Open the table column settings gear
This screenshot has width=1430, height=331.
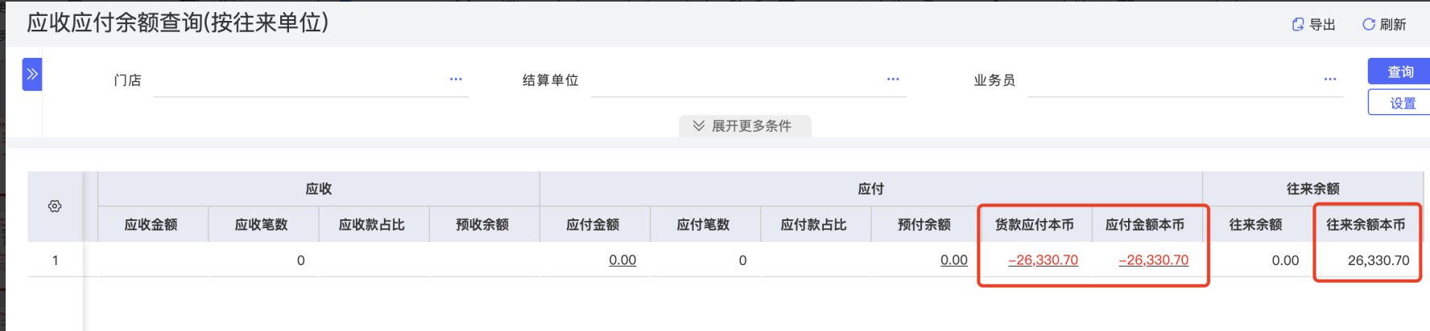click(55, 206)
